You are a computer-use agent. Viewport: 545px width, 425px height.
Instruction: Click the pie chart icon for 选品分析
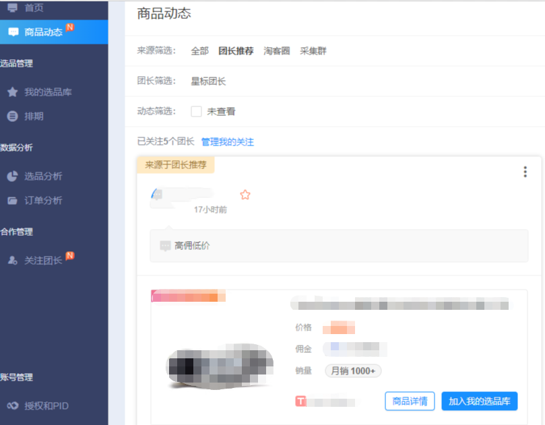click(12, 176)
